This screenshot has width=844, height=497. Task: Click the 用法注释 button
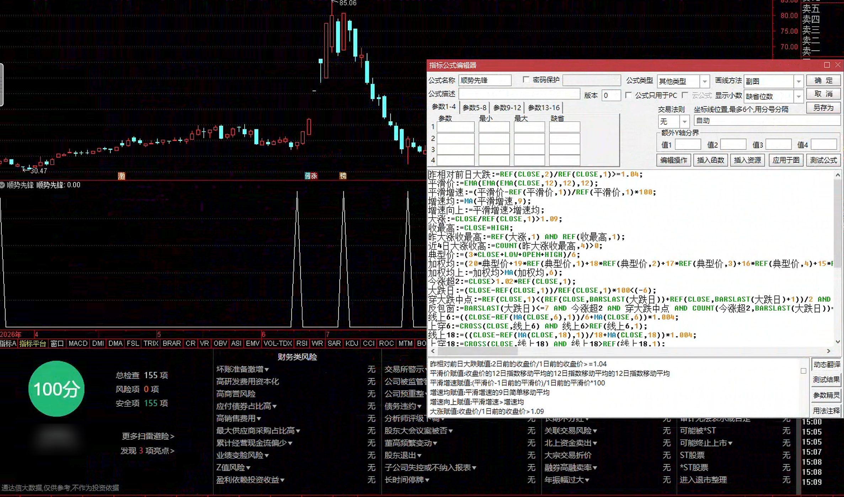click(x=826, y=411)
